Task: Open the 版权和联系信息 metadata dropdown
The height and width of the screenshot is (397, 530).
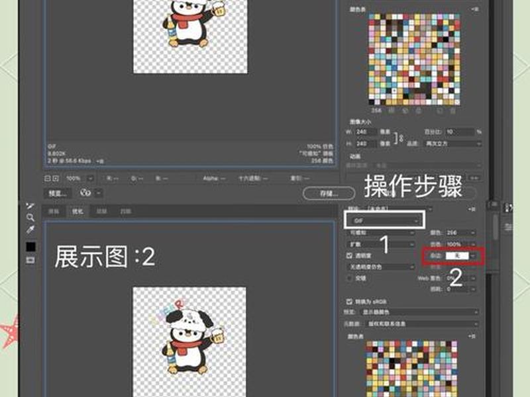Action: point(422,324)
